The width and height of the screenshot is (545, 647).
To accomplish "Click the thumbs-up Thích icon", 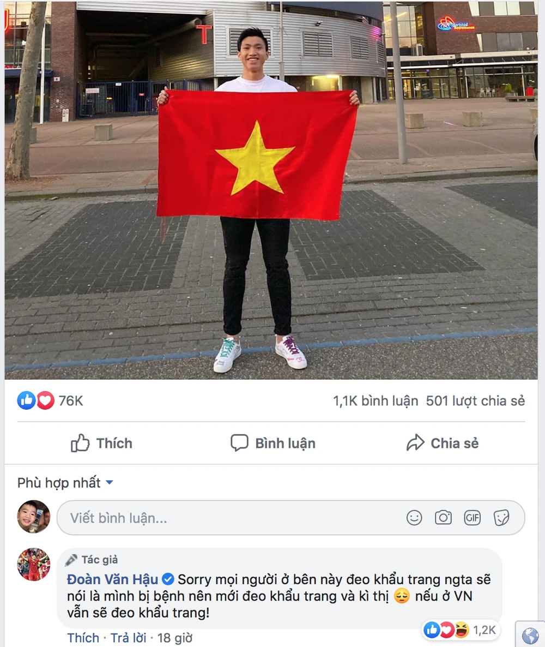I will 80,443.
